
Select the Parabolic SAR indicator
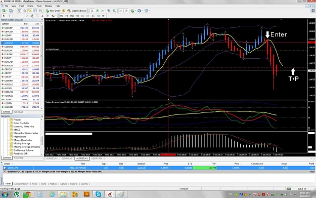point(20,153)
